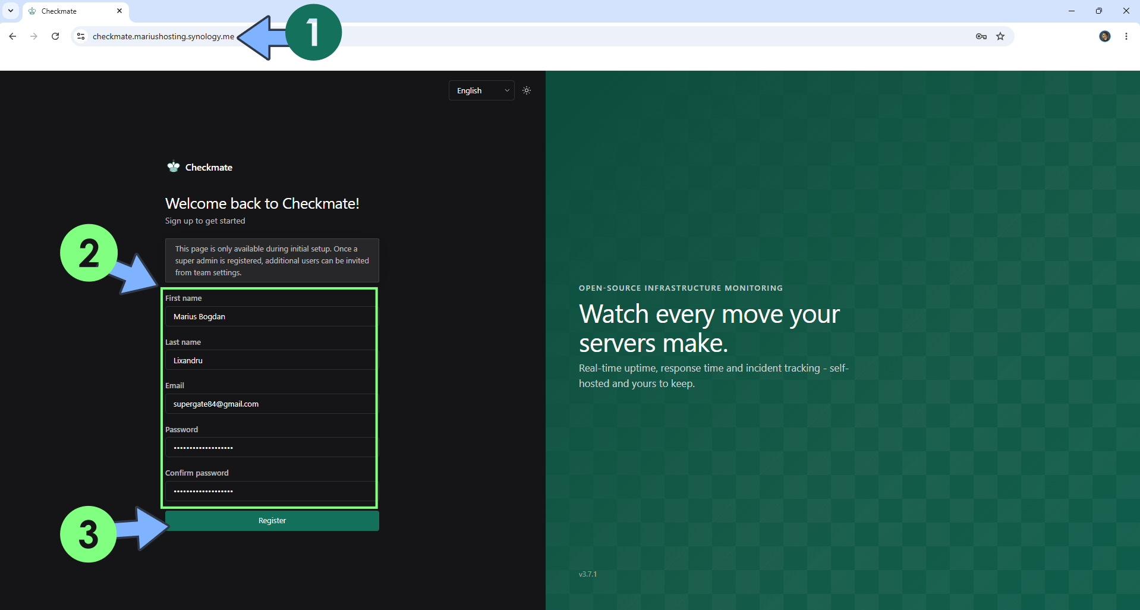This screenshot has height=610, width=1140.
Task: Click the address bar URL
Action: point(163,36)
